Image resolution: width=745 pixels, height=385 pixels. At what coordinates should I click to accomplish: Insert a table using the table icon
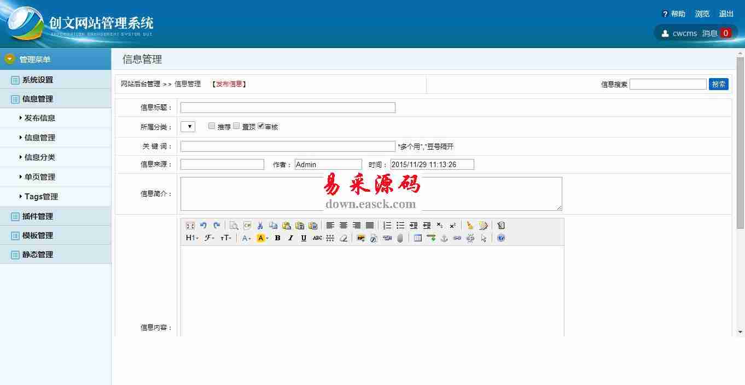418,238
